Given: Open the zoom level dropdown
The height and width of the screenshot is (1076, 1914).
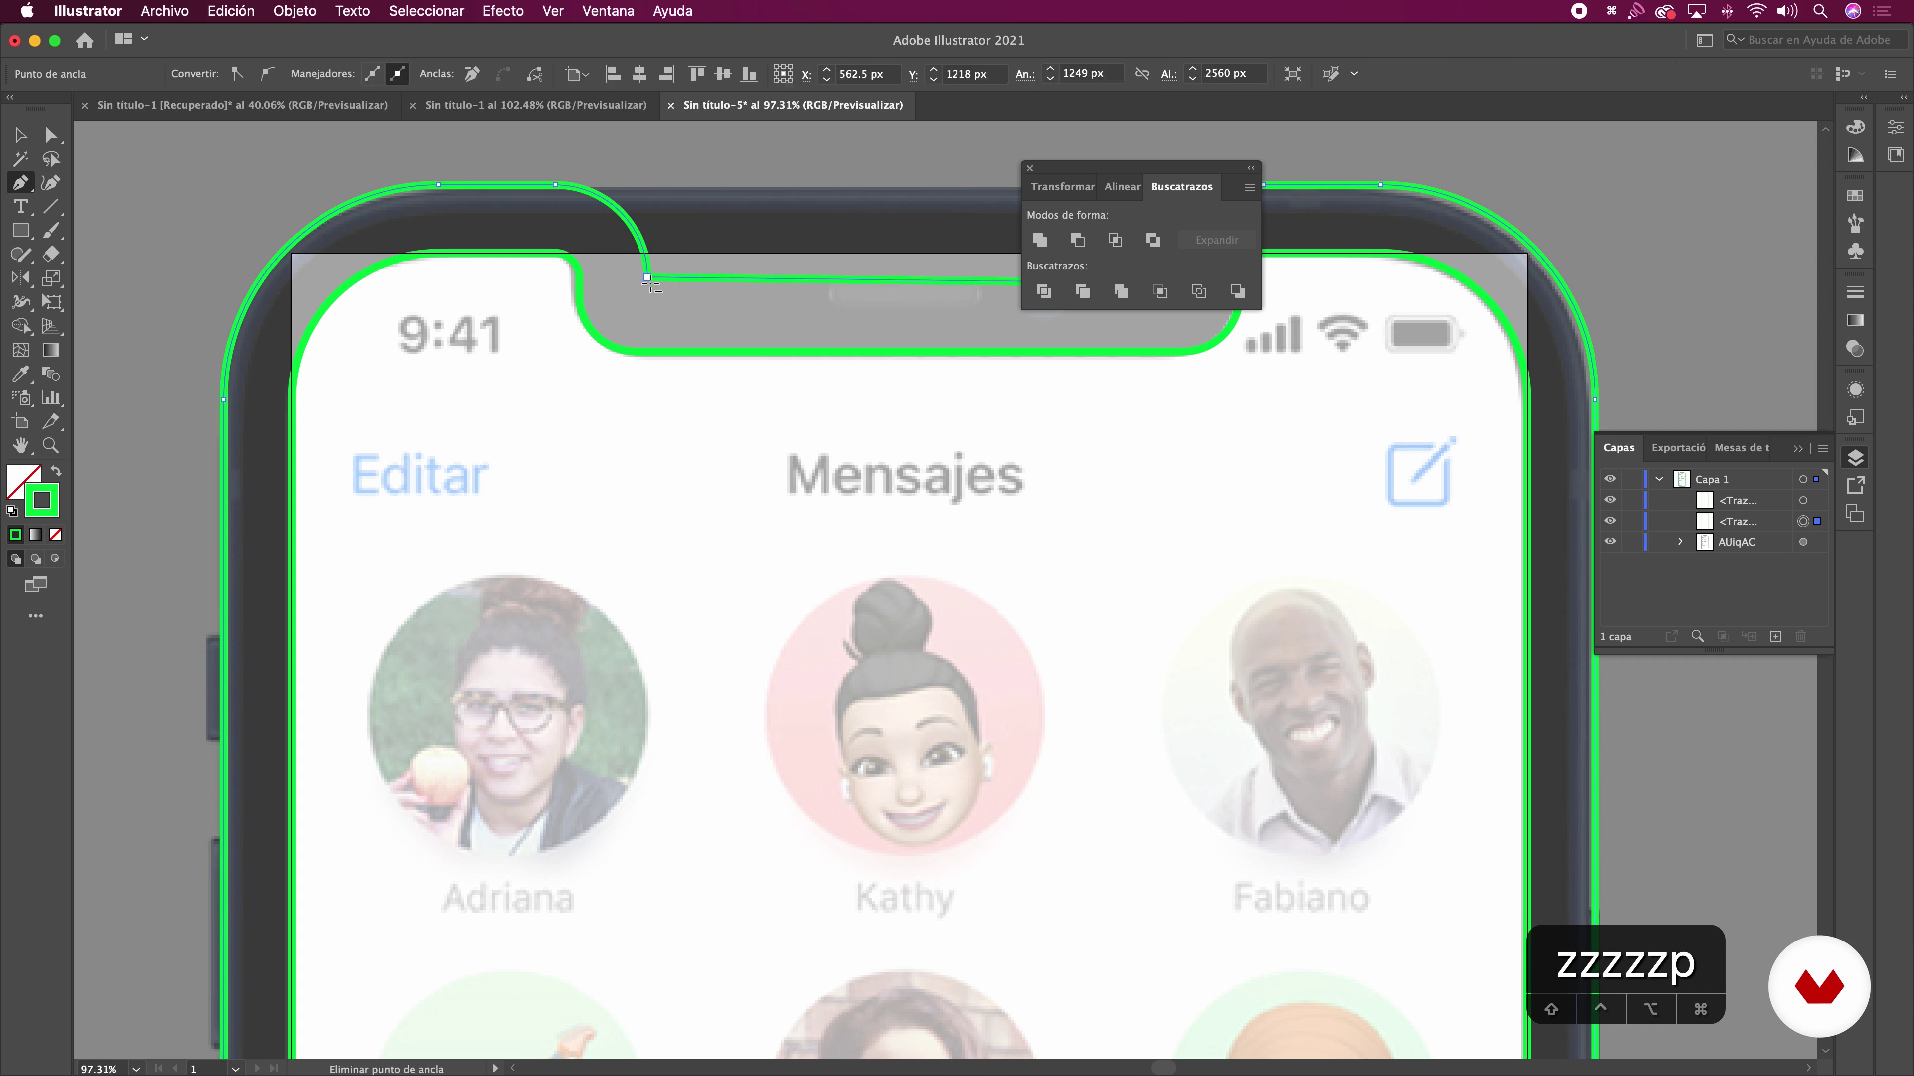Looking at the screenshot, I should 136,1069.
